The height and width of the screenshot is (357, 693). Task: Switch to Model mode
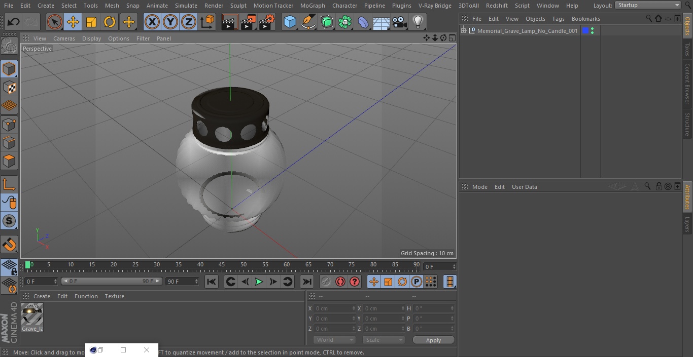(x=9, y=69)
